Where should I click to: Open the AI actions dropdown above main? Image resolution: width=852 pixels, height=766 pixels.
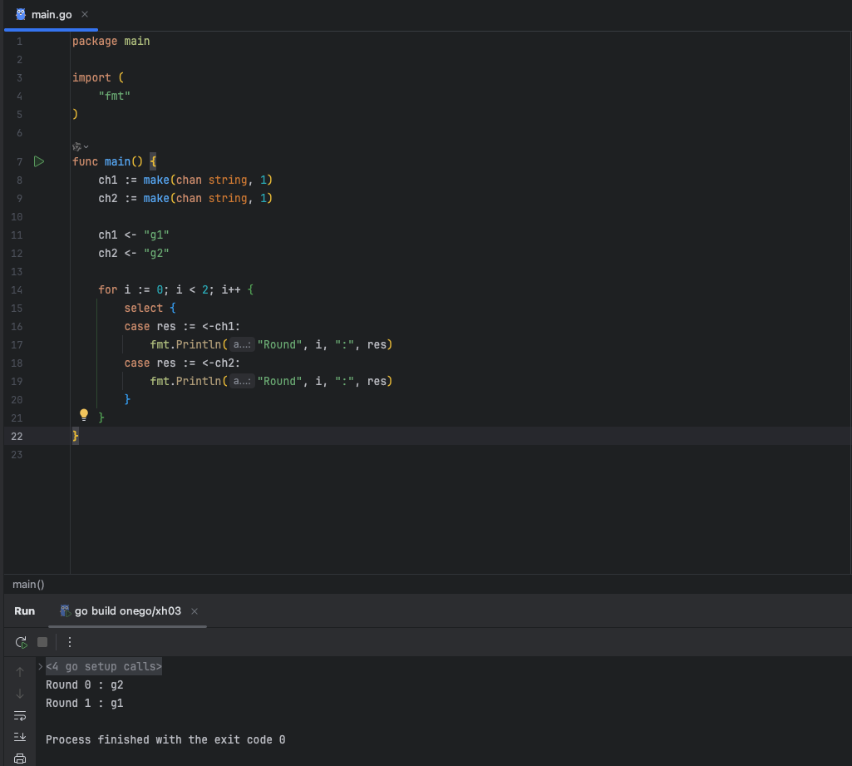point(81,146)
